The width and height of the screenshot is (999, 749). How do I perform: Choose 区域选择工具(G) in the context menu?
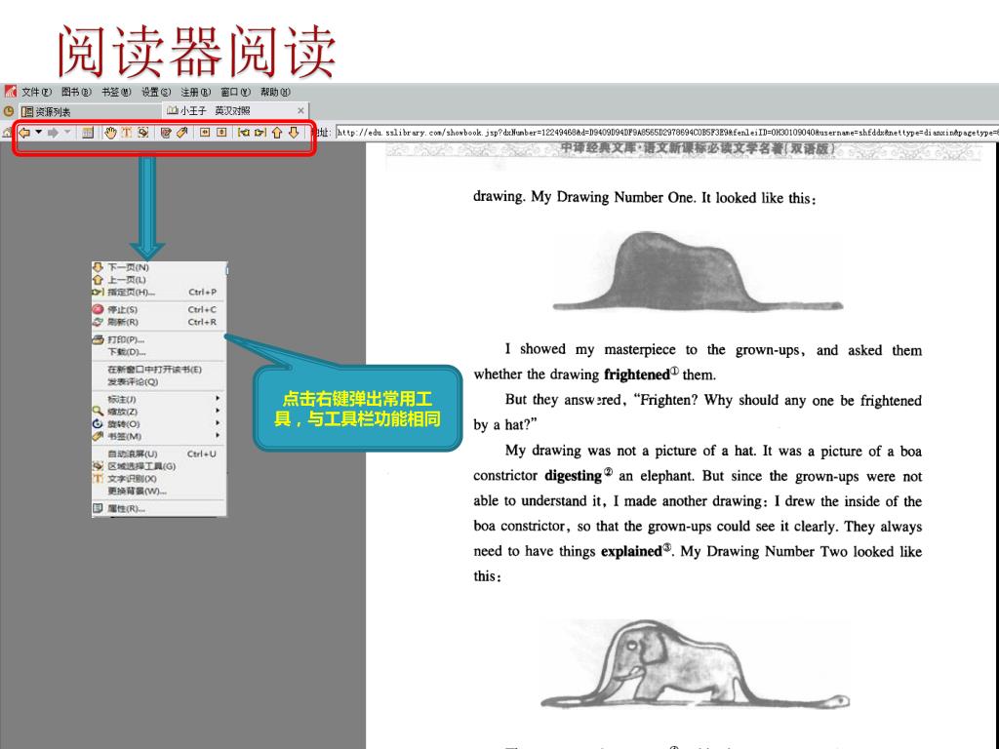(x=159, y=466)
